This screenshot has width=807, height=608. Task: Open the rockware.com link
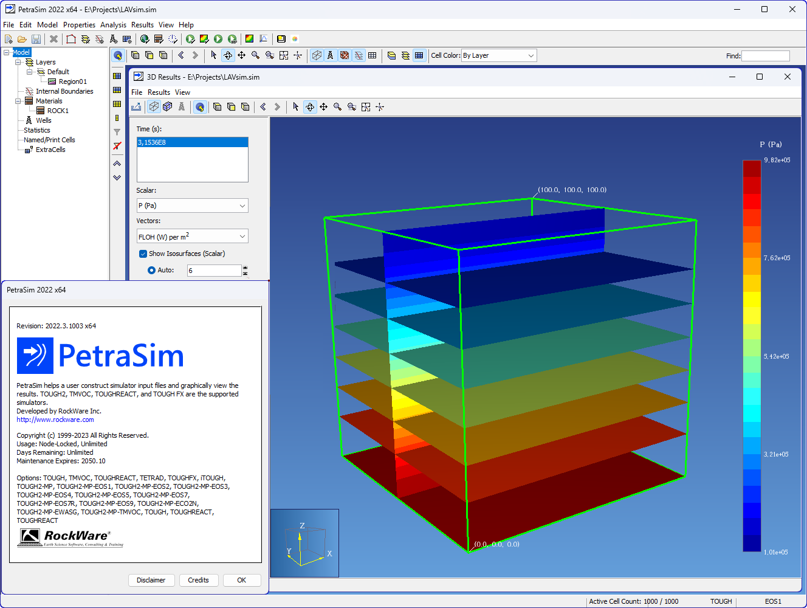[55, 420]
